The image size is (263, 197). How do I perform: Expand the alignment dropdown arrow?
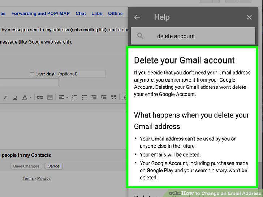pyautogui.click(x=67, y=97)
